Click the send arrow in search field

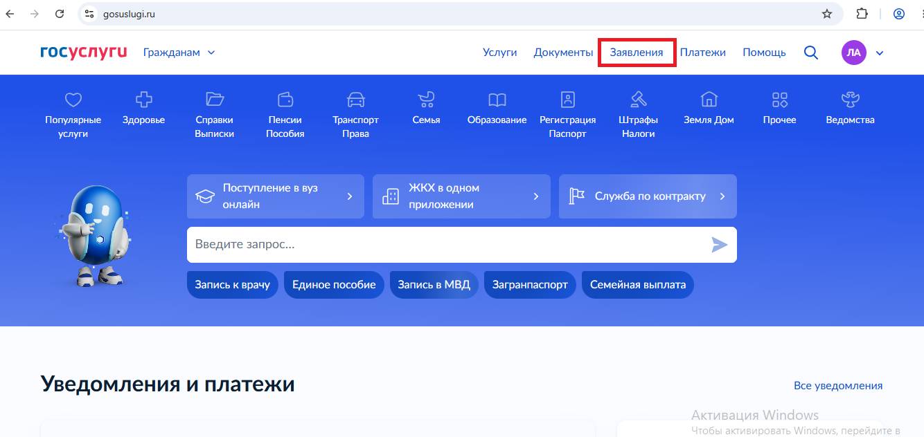coord(719,245)
